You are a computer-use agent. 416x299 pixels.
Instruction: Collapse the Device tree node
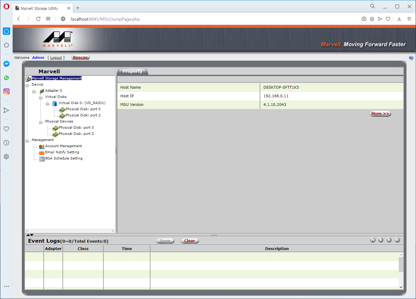(27, 86)
